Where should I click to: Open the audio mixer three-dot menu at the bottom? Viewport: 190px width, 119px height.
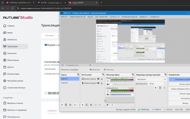(112, 105)
